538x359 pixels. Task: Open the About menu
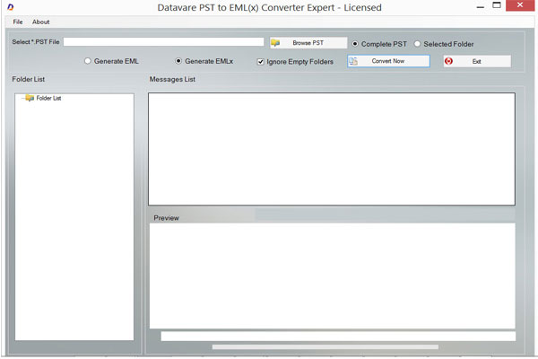click(41, 22)
